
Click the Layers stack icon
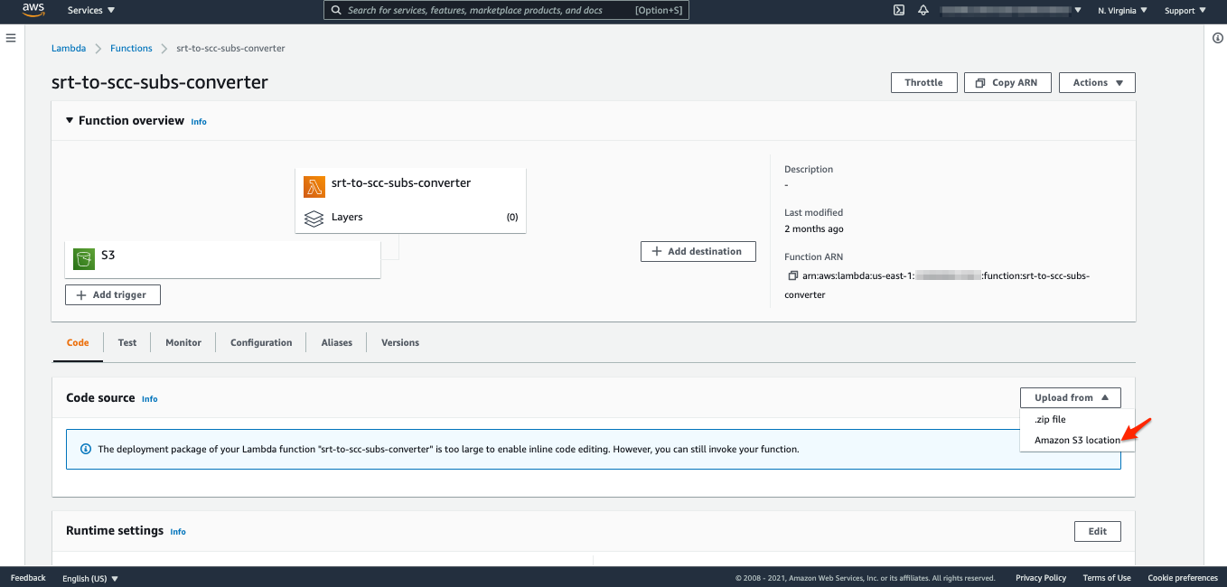click(x=314, y=219)
